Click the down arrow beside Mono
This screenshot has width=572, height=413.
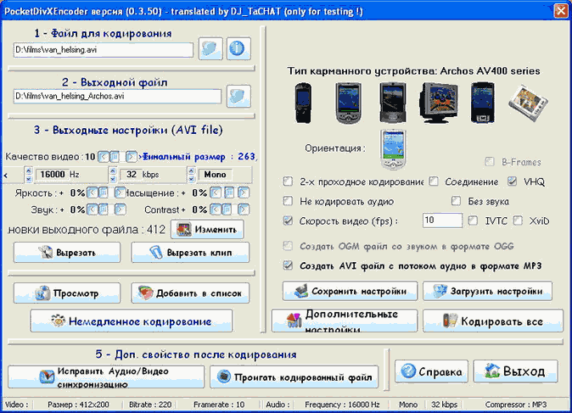[x=191, y=179]
